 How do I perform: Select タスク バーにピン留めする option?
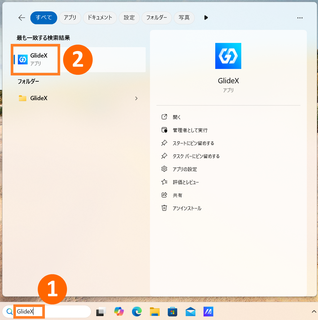click(196, 156)
